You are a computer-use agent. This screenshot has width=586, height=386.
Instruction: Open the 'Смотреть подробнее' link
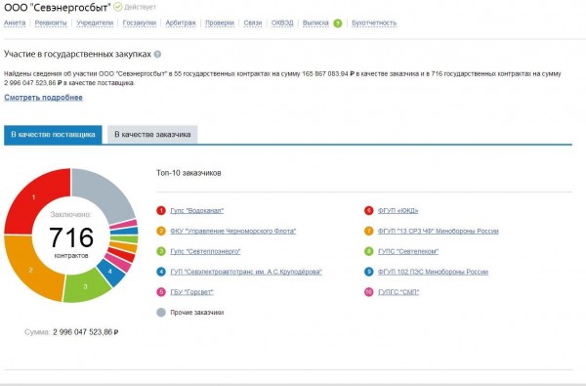(x=43, y=98)
